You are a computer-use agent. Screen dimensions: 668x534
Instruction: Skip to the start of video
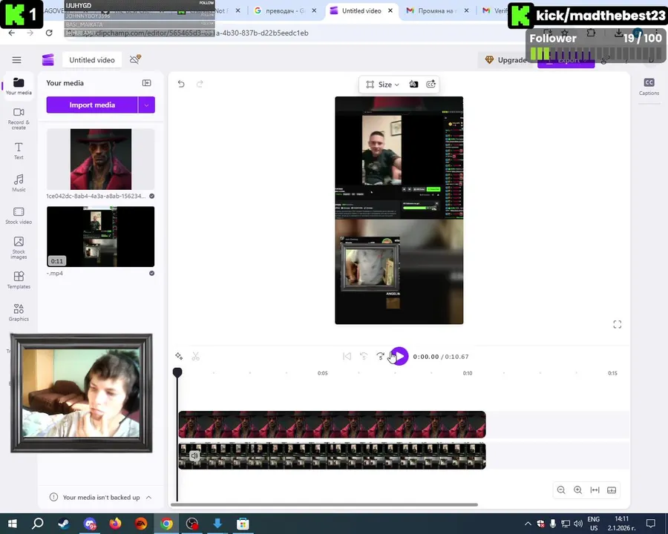(347, 357)
